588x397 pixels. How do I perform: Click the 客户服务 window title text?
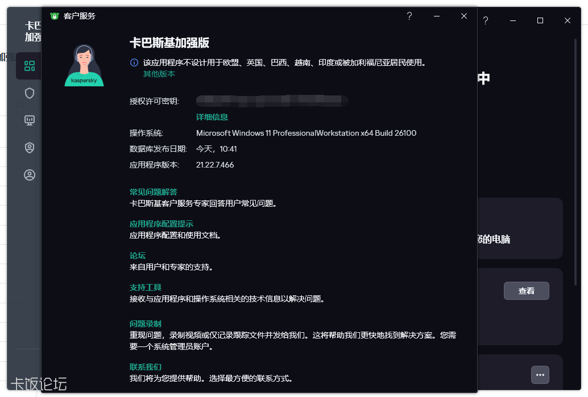click(x=80, y=16)
